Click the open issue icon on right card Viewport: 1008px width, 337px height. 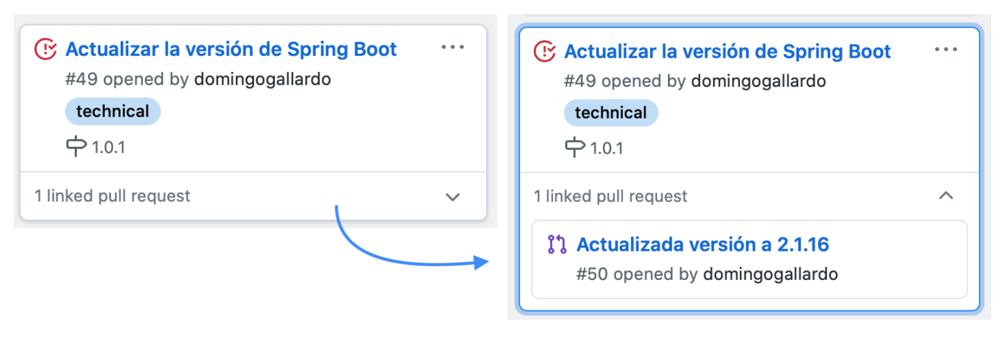point(545,51)
